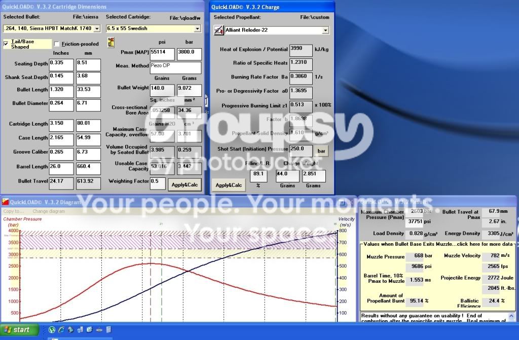
Task: Click the Shot Start Pressure value field
Action: [x=301, y=151]
